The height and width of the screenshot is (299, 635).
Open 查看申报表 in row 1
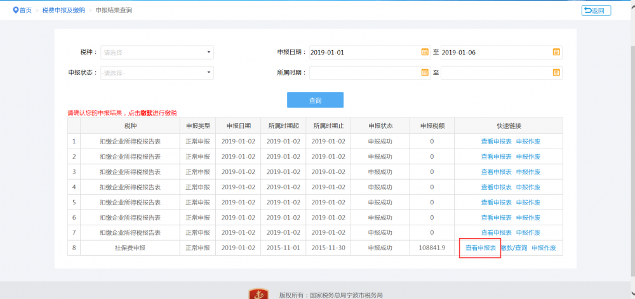[x=496, y=142]
